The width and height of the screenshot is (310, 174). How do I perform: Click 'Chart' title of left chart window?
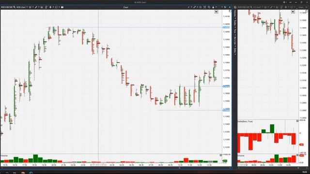(x=126, y=7)
